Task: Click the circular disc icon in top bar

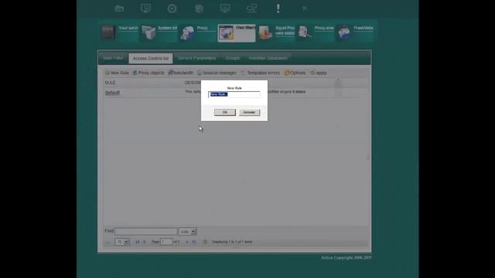Action: click(172, 8)
